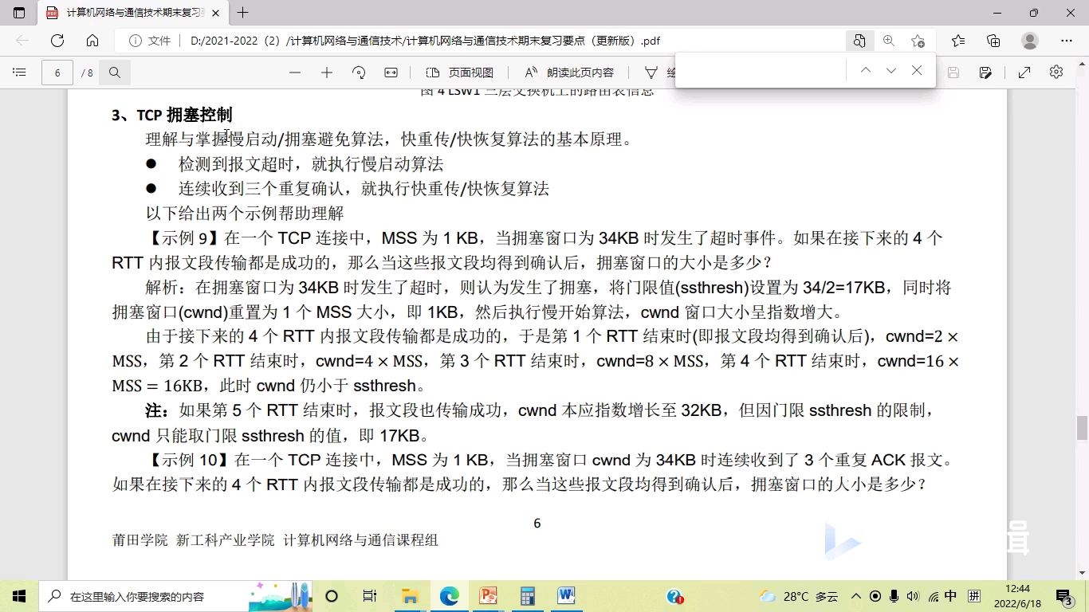Open the volume control in the tray
The width and height of the screenshot is (1089, 612).
tap(913, 596)
